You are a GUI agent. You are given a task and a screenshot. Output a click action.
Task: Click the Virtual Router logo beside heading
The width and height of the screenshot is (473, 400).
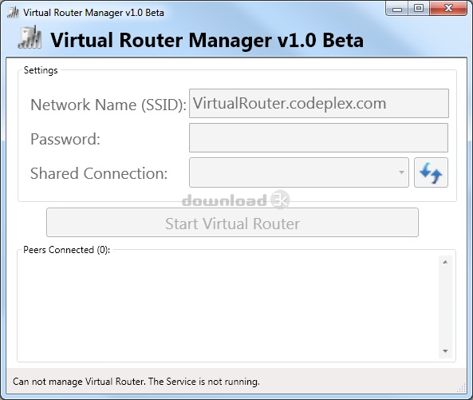coord(30,38)
